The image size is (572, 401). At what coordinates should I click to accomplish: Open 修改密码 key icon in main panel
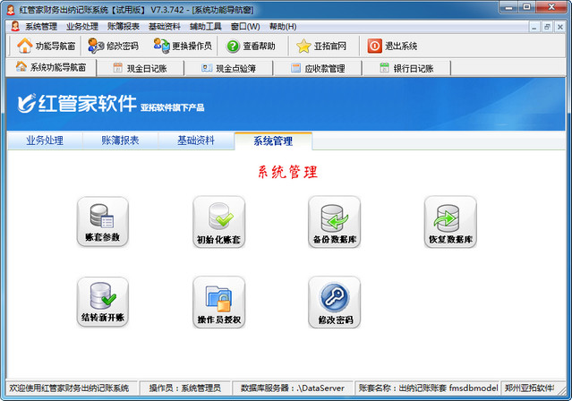click(x=334, y=303)
